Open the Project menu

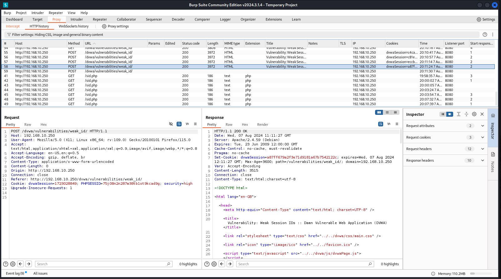[21, 13]
